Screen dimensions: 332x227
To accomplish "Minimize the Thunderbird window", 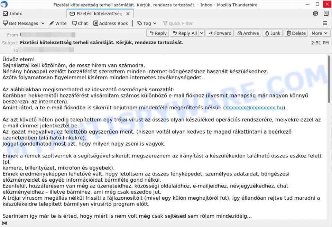I will point(308,4).
